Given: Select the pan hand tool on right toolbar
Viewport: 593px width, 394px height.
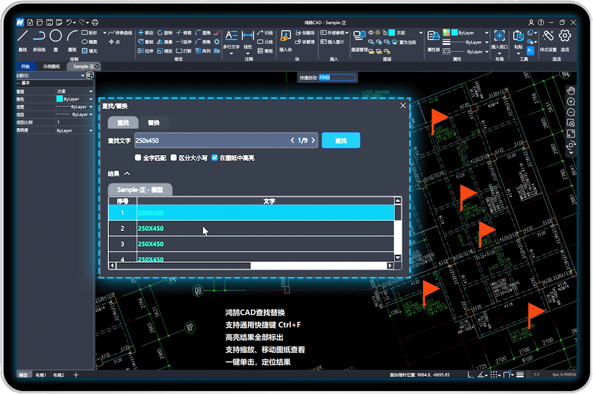Looking at the screenshot, I should [571, 91].
